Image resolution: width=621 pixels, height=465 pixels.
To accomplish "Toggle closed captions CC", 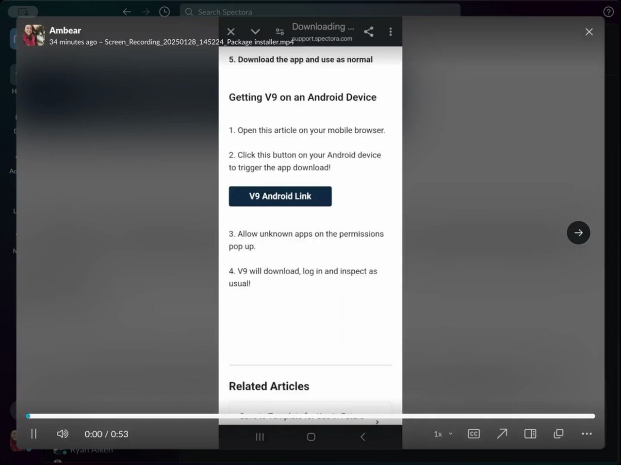I will pos(474,434).
